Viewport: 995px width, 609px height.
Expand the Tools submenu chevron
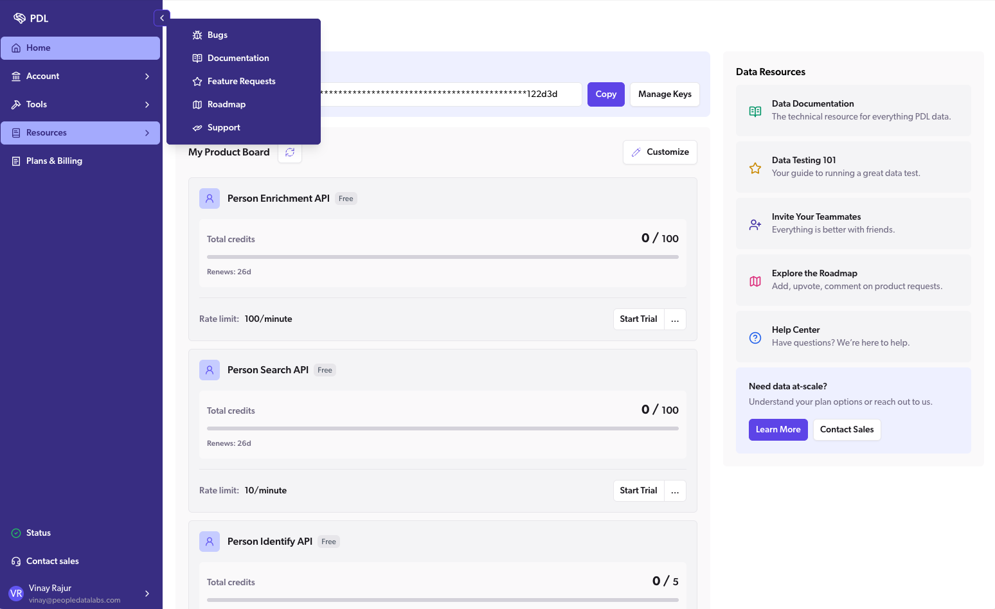click(x=147, y=105)
